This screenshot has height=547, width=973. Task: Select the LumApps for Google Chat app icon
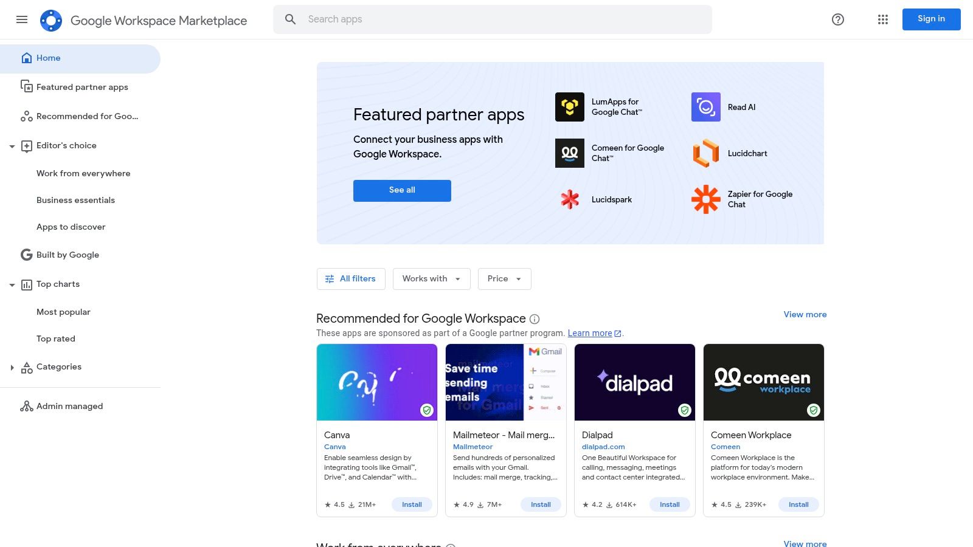point(569,107)
